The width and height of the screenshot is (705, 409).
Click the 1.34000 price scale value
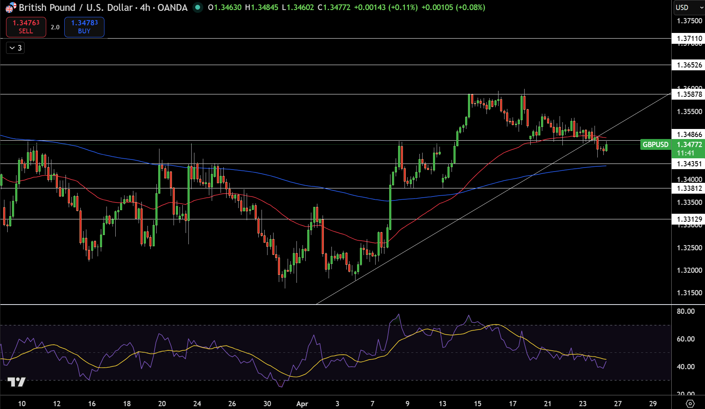tap(689, 180)
